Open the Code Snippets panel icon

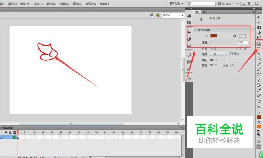coord(189,55)
